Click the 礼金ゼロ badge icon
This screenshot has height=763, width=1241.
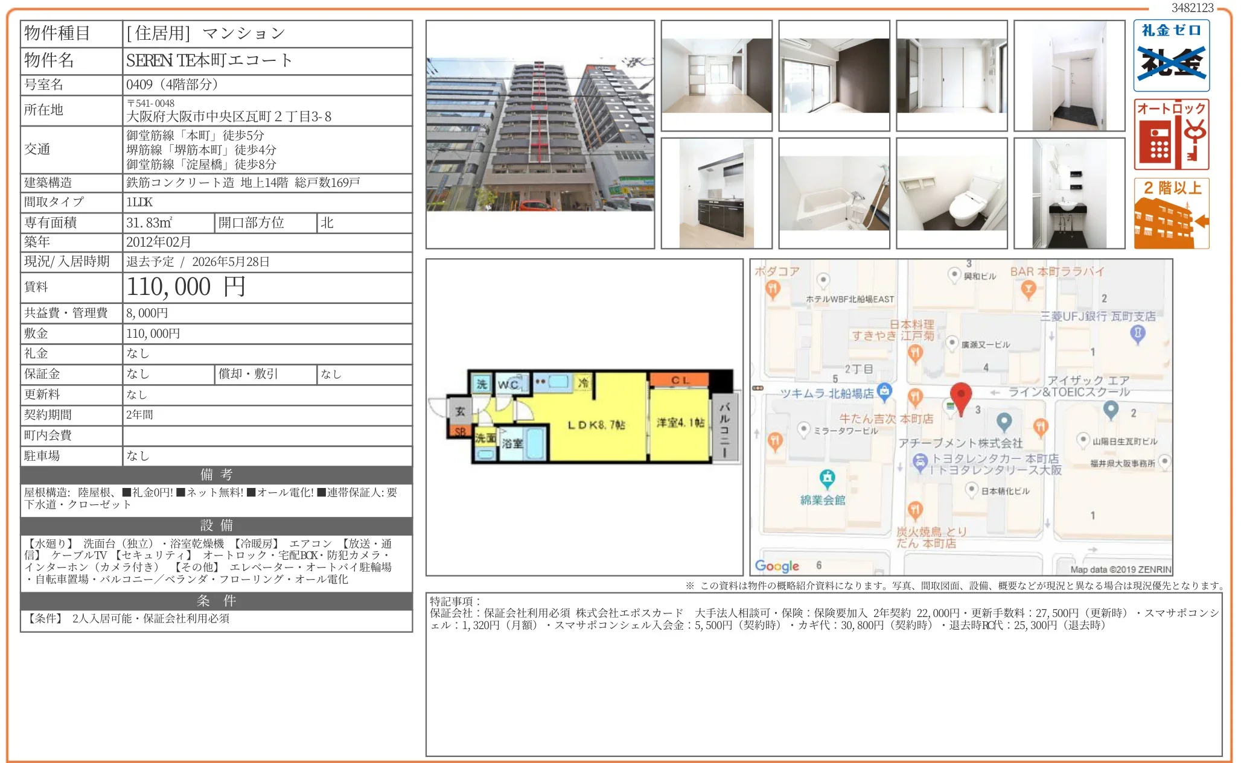click(1171, 55)
